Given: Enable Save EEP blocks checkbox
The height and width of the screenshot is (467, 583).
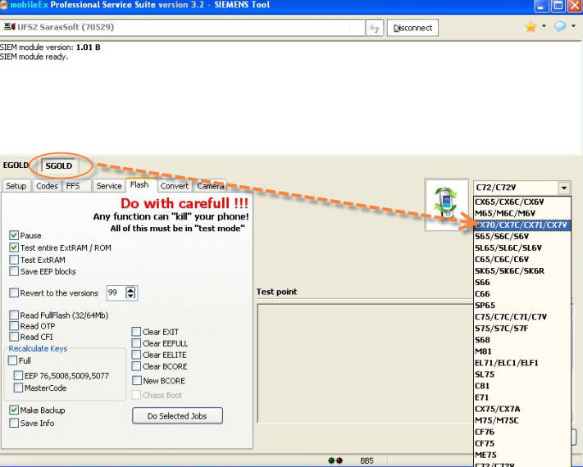Looking at the screenshot, I should pyautogui.click(x=14, y=271).
